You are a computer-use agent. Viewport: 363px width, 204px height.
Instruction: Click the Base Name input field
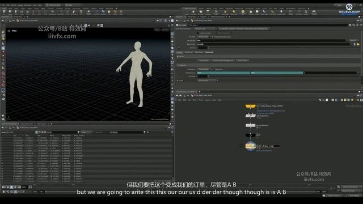pos(272,40)
